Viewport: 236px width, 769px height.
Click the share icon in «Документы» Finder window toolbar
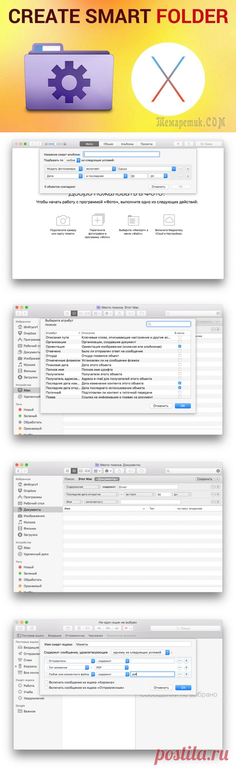point(119,471)
